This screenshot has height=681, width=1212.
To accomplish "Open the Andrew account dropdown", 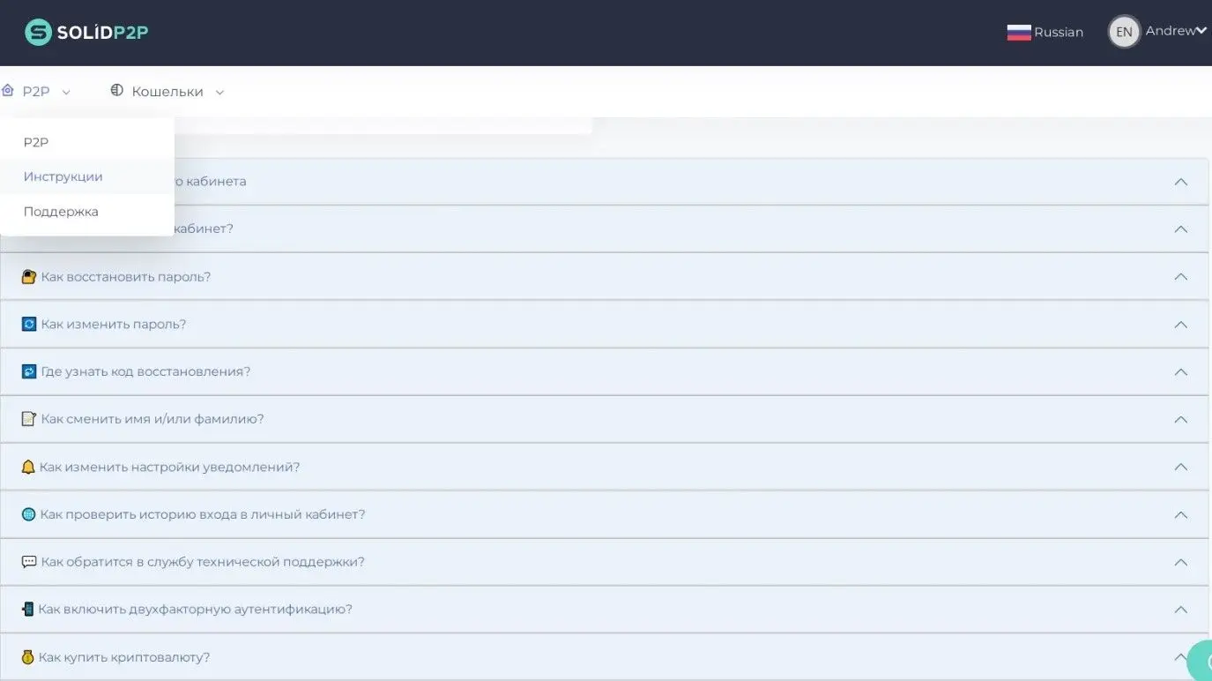I will 1175,31.
